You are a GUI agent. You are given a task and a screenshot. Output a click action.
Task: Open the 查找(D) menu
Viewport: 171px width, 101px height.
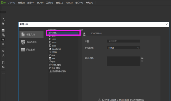point(59,3)
